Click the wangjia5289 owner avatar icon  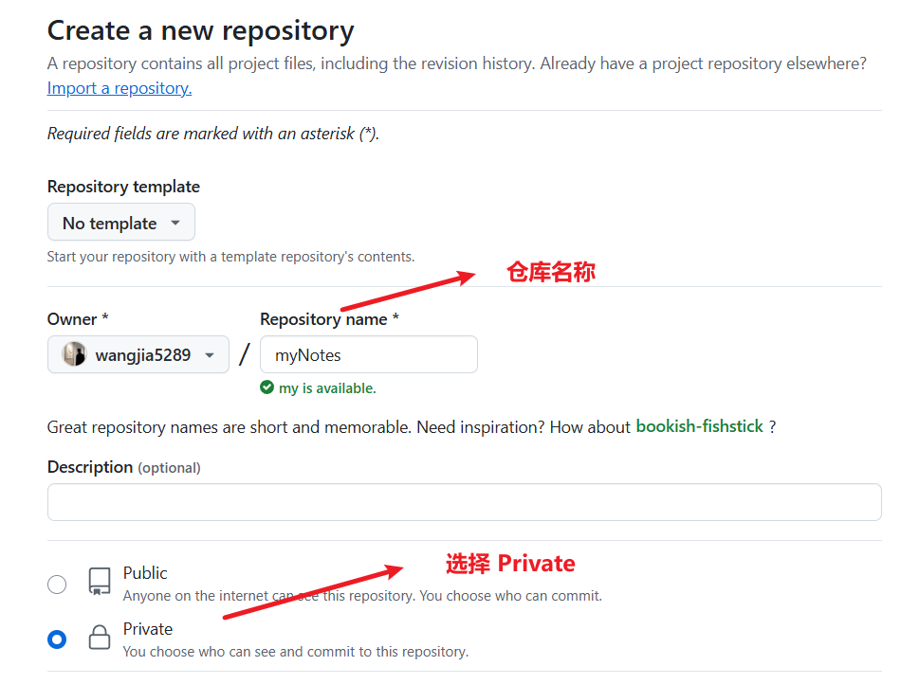(74, 355)
